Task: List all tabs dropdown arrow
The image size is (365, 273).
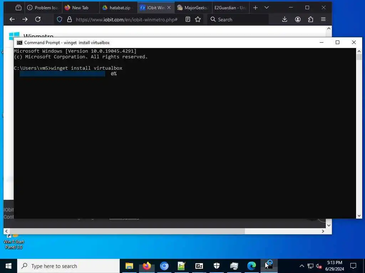Action: tap(267, 8)
